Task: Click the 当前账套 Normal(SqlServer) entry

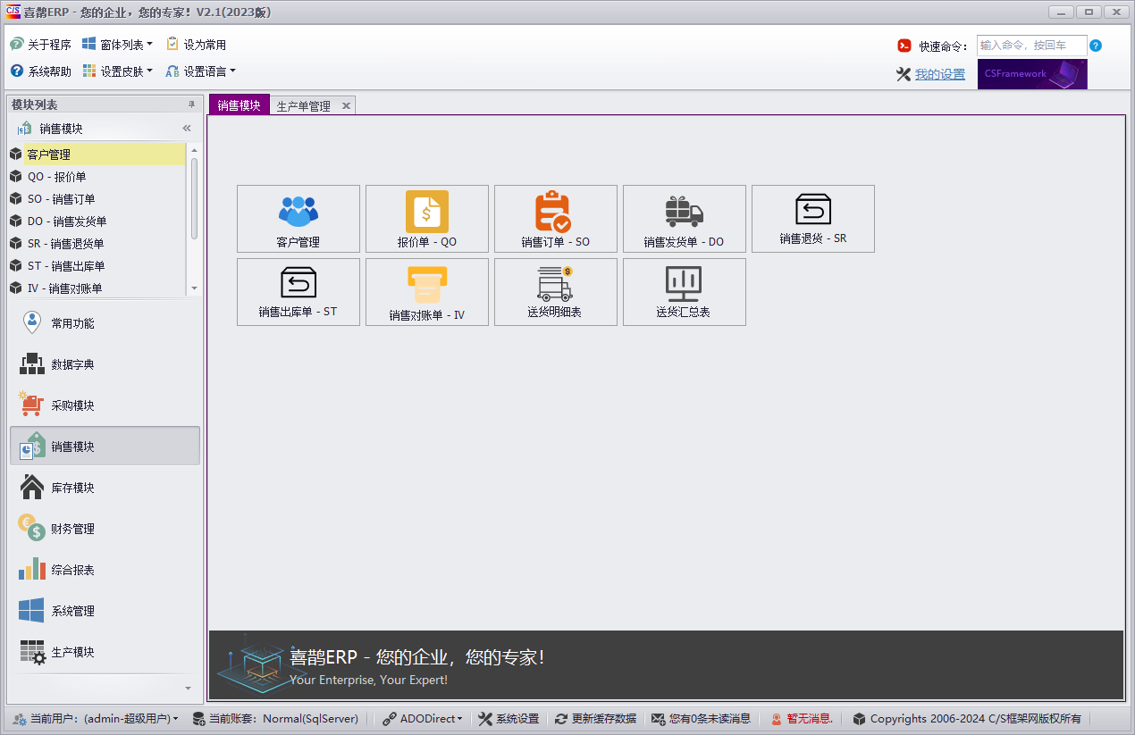Action: pos(277,718)
